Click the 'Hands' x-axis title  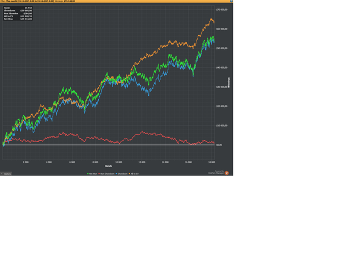point(108,166)
